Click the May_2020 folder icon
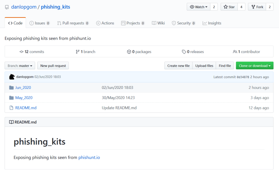Viewport: 279px width, 175px height. click(12, 98)
